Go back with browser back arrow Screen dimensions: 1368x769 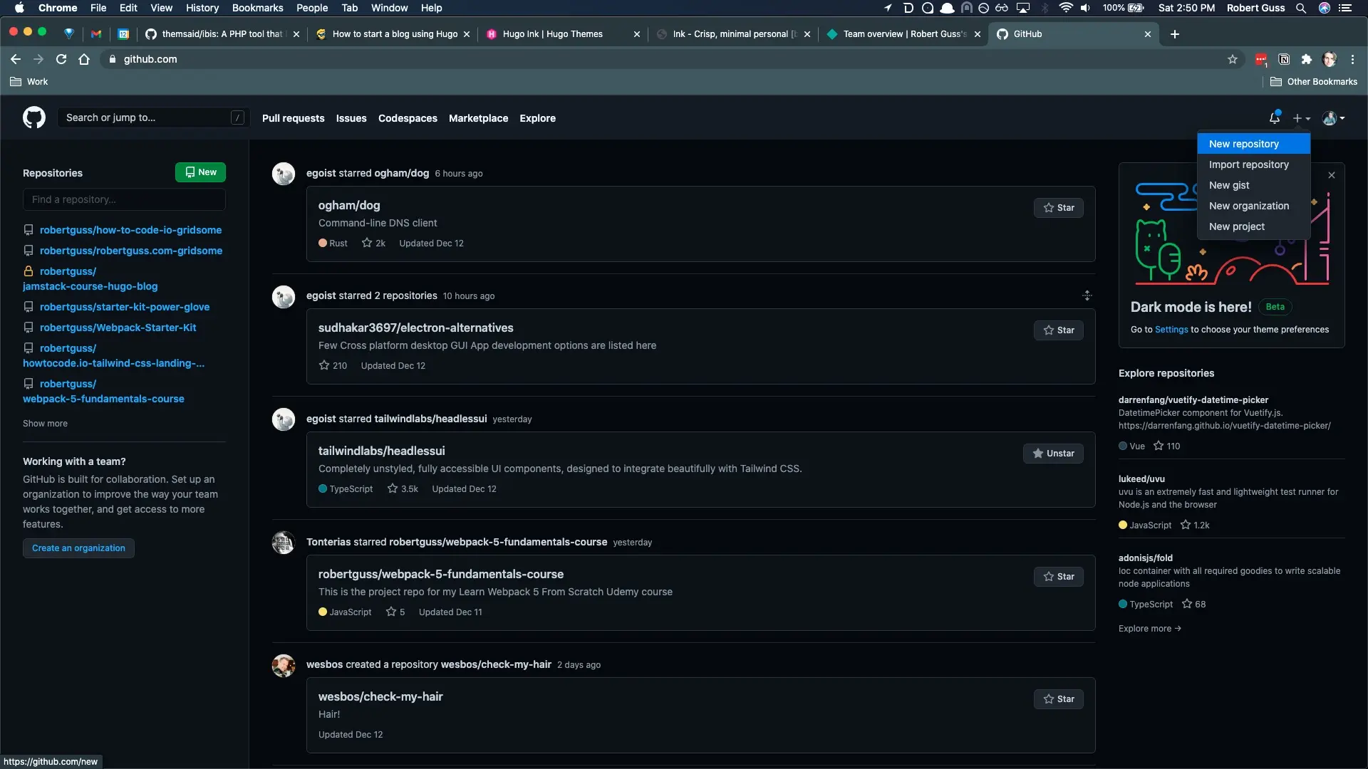(16, 59)
